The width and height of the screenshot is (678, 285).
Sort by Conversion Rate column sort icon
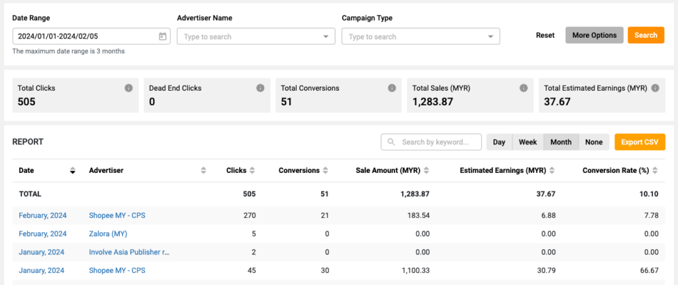coord(655,171)
